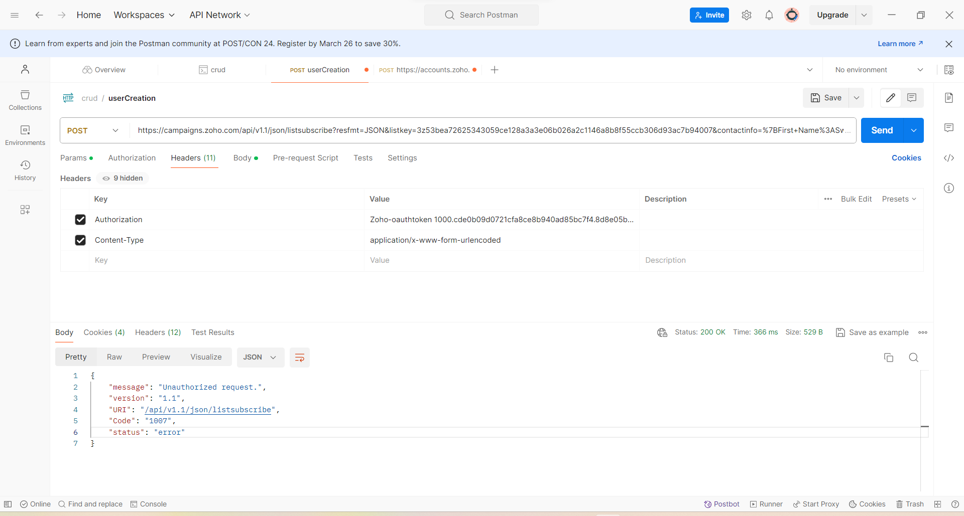The image size is (964, 516).
Task: Open the tab list chevron
Action: coord(810,70)
